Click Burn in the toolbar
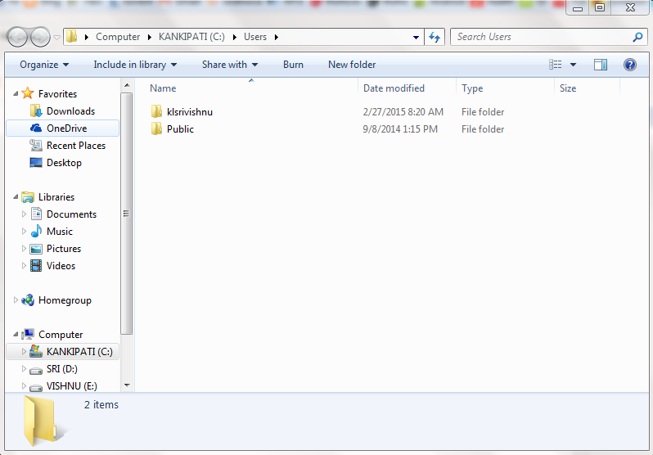The image size is (653, 455). pyautogui.click(x=293, y=65)
